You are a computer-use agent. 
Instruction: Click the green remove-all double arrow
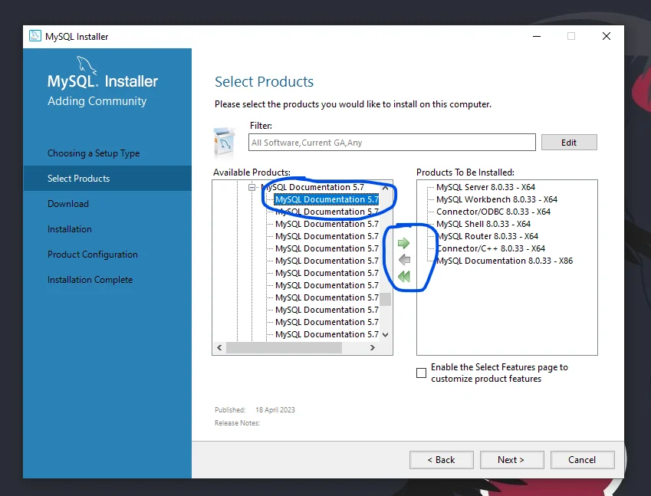404,277
